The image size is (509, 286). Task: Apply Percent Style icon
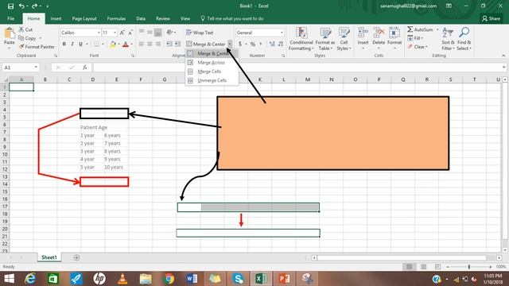[x=253, y=44]
